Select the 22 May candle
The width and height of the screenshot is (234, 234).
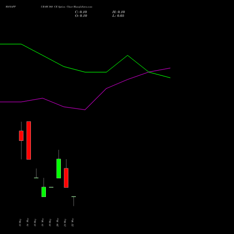(x=73, y=197)
